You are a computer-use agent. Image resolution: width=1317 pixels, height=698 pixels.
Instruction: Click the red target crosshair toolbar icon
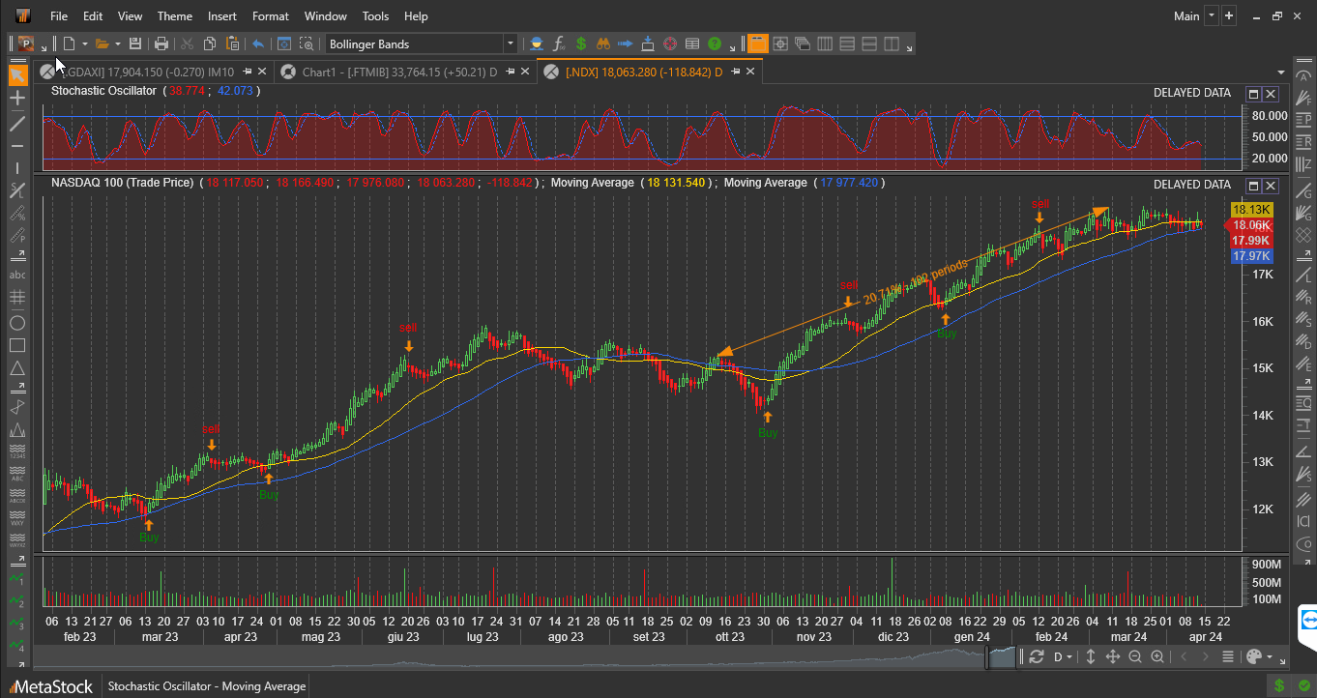670,44
